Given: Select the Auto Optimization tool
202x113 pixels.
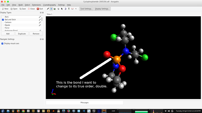Looking at the screenshot, I should coord(69,9).
